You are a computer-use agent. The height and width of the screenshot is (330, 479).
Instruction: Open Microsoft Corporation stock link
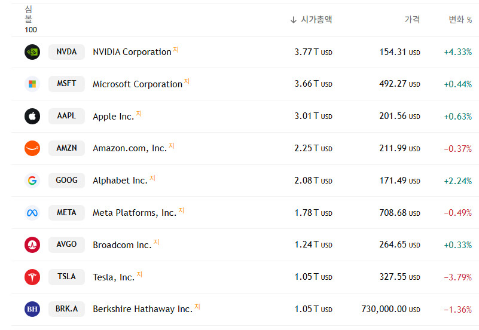(137, 84)
